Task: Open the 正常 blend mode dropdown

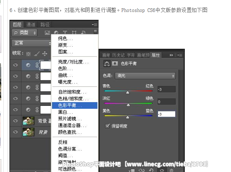Action: (31, 43)
